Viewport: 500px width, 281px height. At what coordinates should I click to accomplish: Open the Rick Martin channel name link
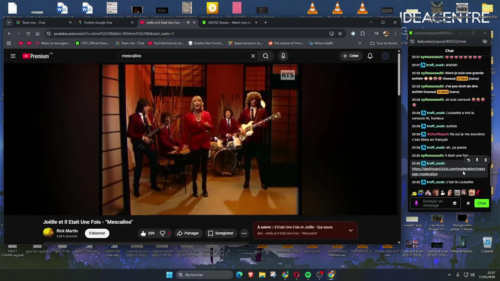click(67, 231)
